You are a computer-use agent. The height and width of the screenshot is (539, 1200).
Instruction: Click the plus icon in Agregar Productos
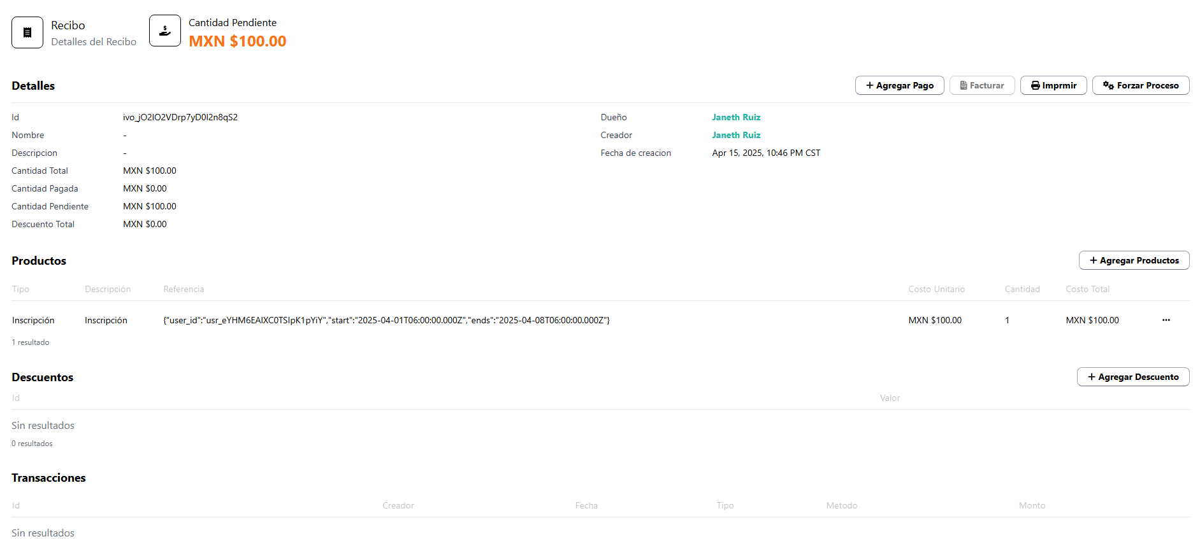(1093, 260)
